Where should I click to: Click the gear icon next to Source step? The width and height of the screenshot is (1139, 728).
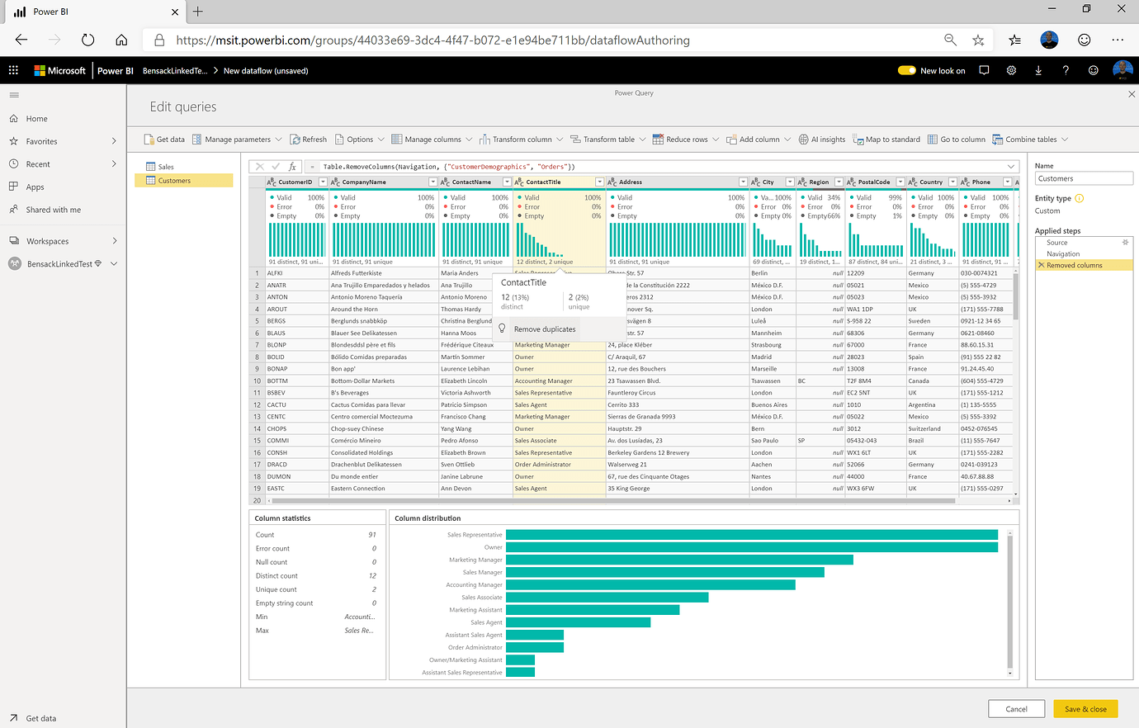tap(1124, 242)
